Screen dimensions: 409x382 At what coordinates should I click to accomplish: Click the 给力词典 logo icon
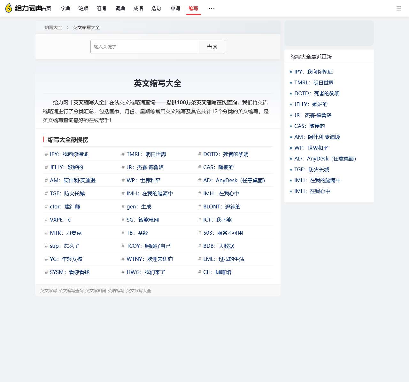(x=9, y=8)
